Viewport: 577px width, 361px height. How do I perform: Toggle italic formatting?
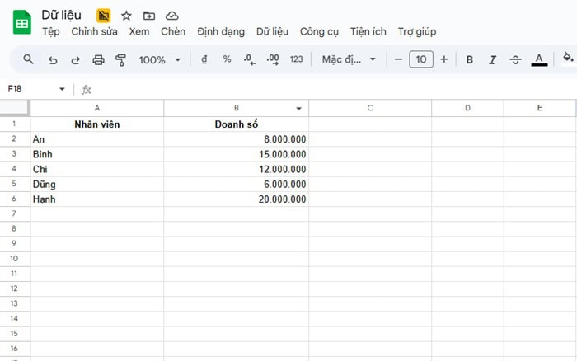(x=492, y=59)
